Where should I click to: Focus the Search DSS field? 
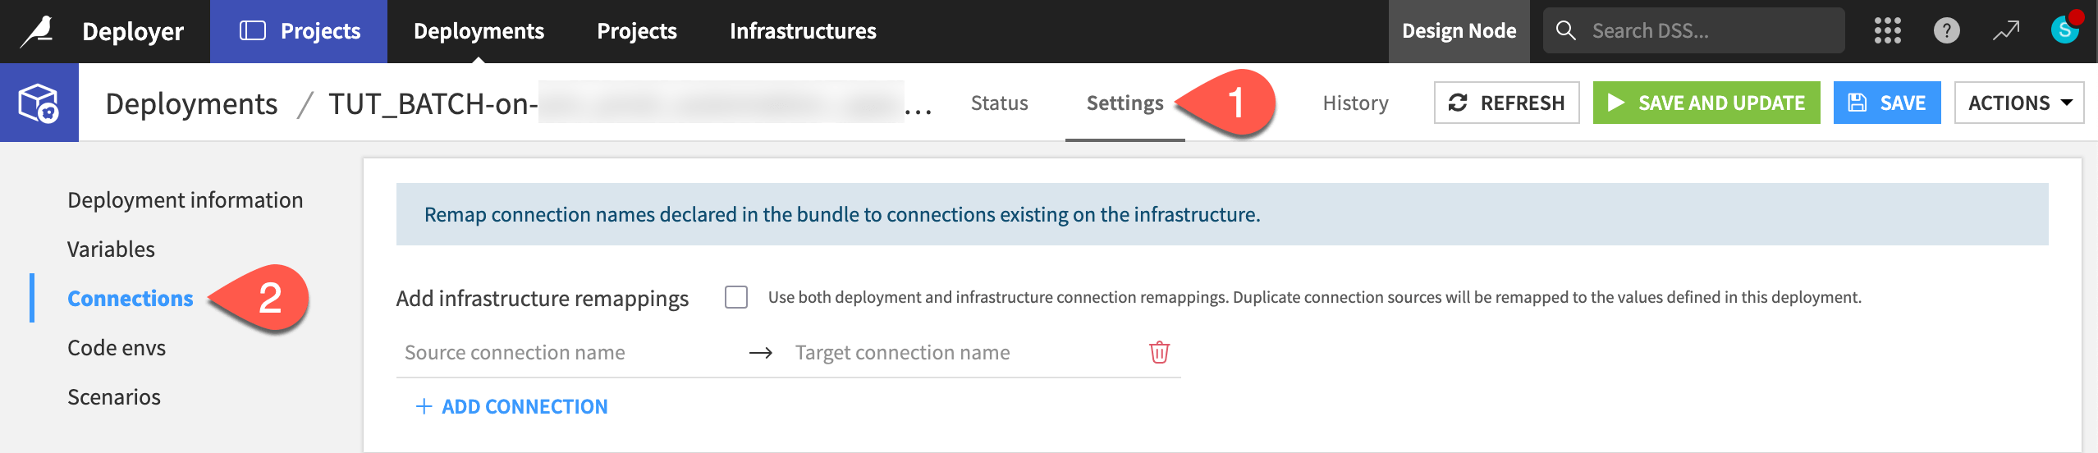coord(1693,30)
